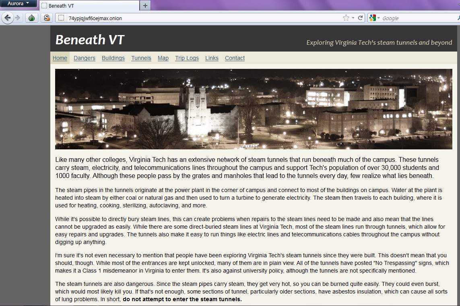Viewport: 460px width, 306px height.
Task: Open the Dangers page link
Action: coord(85,58)
